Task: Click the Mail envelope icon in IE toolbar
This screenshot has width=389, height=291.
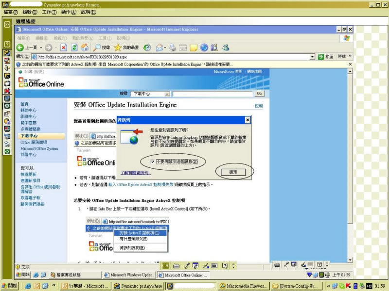Action: (159, 48)
